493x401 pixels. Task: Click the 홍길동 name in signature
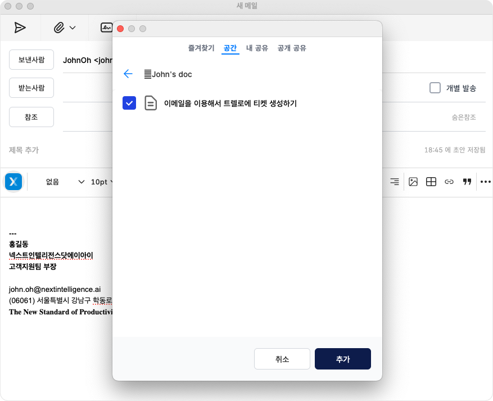(19, 244)
